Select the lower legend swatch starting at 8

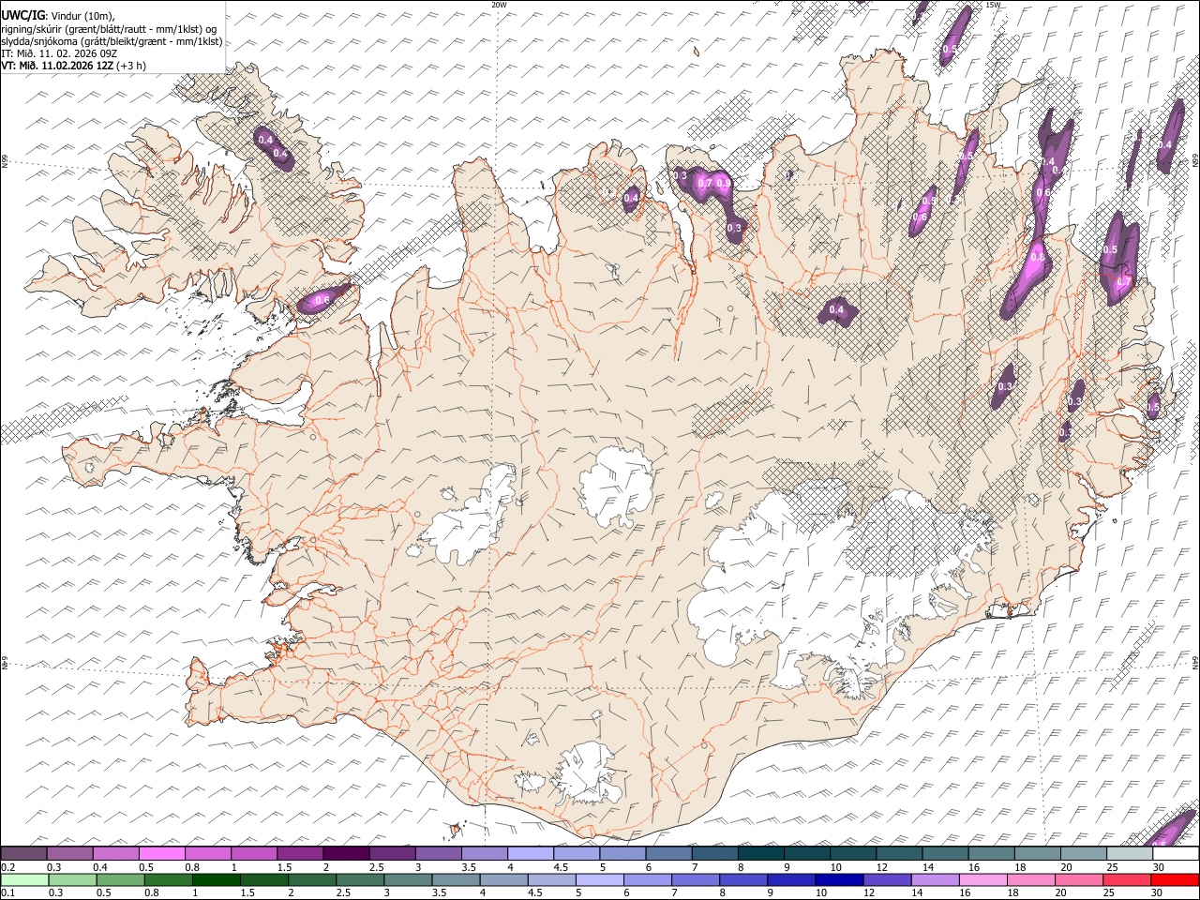pos(742,880)
